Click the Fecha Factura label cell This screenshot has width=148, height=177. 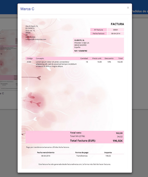(x=98, y=33)
